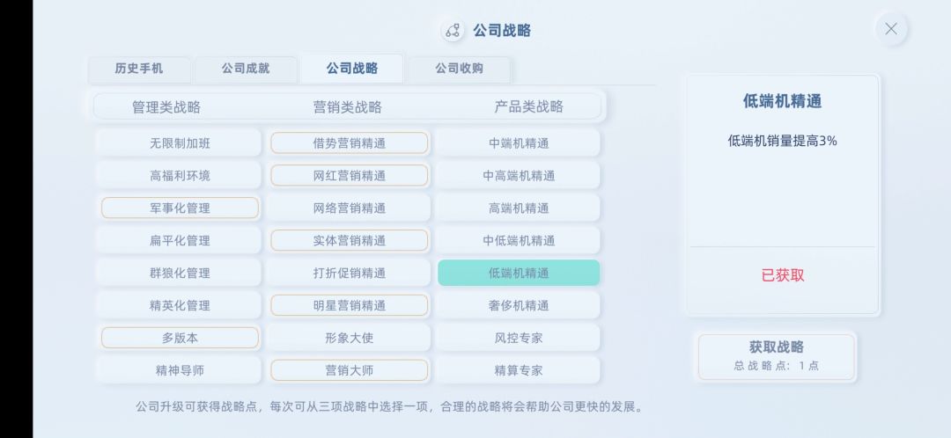Click the 管理类战略 column header
This screenshot has height=438, width=951.
166,107
